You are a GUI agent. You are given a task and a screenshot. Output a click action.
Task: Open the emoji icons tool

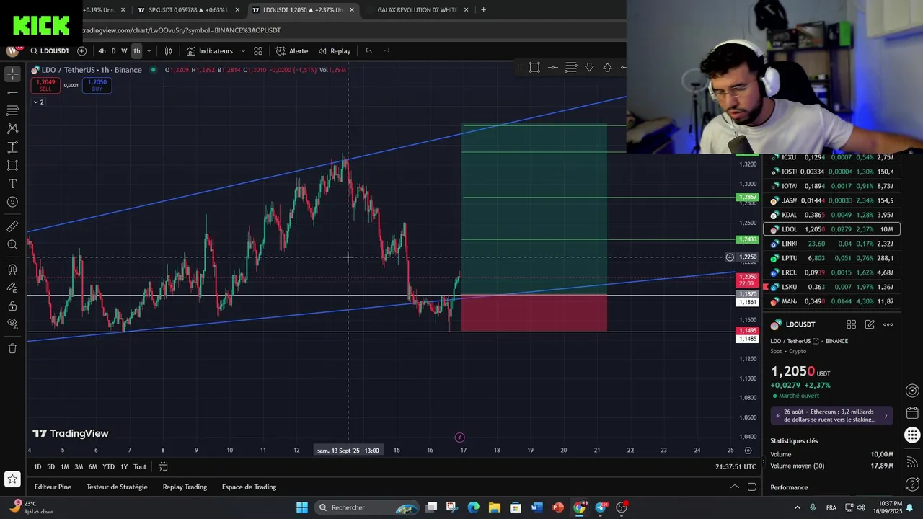click(x=12, y=202)
